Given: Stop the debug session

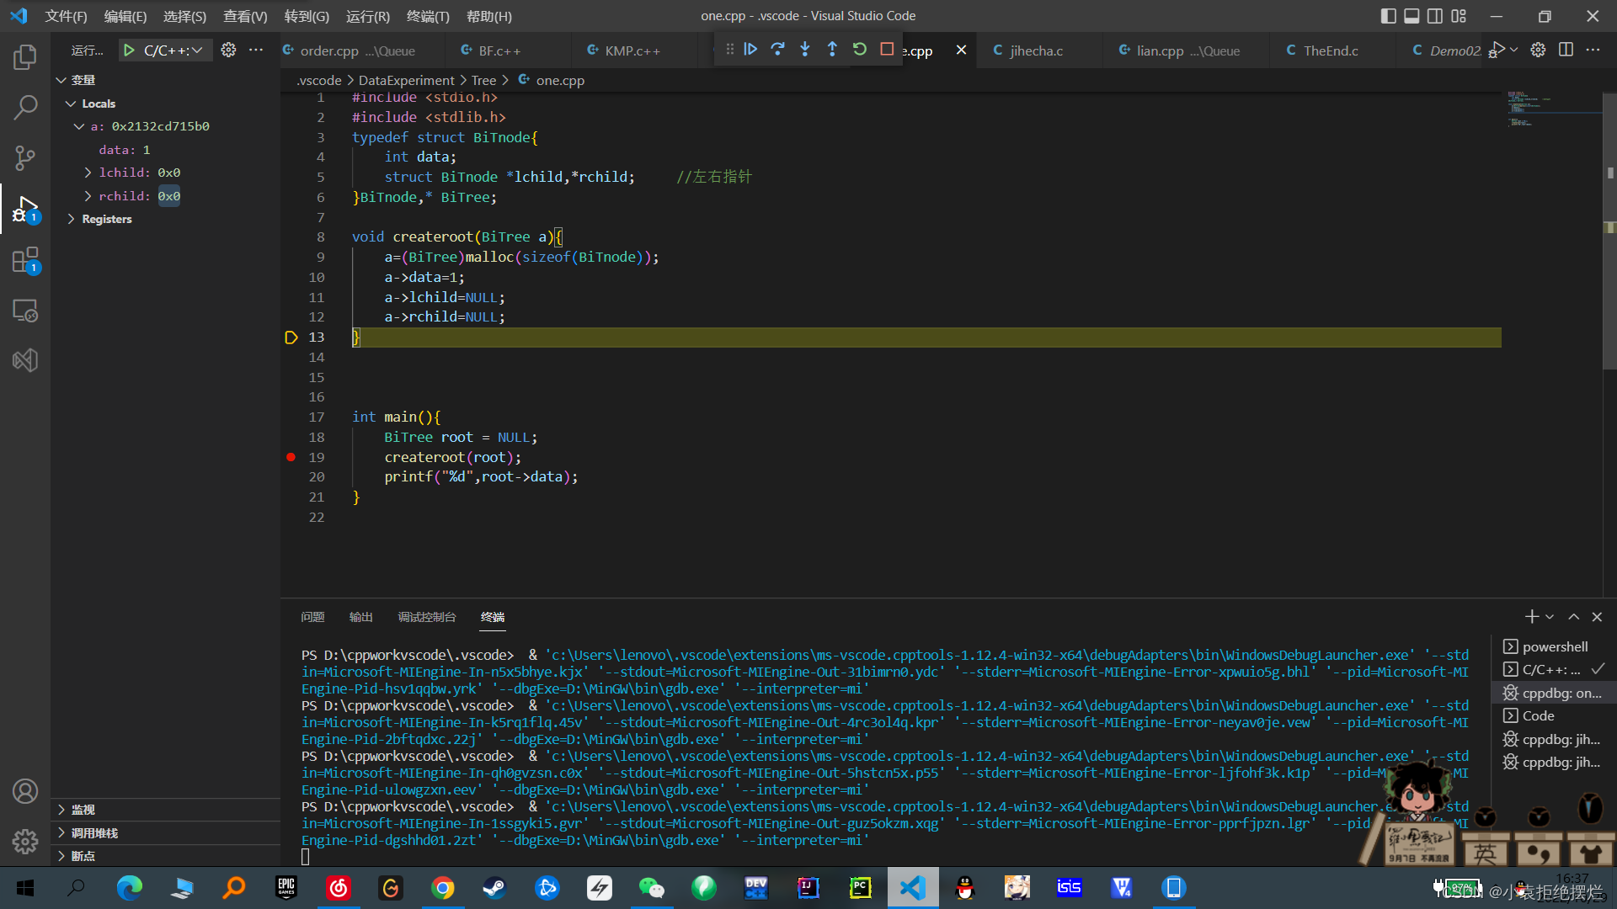Looking at the screenshot, I should [x=887, y=50].
